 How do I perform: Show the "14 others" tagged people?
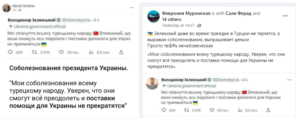(x=172, y=19)
